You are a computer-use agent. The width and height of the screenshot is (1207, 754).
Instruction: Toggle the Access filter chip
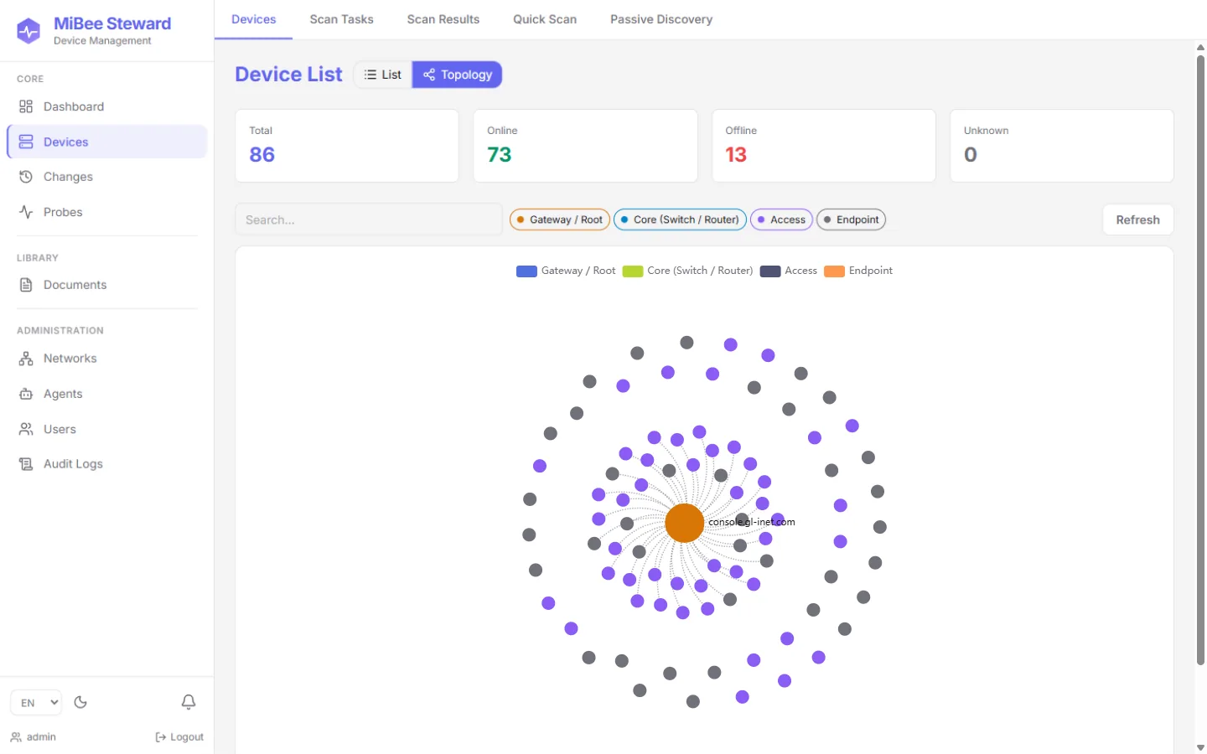[781, 219]
